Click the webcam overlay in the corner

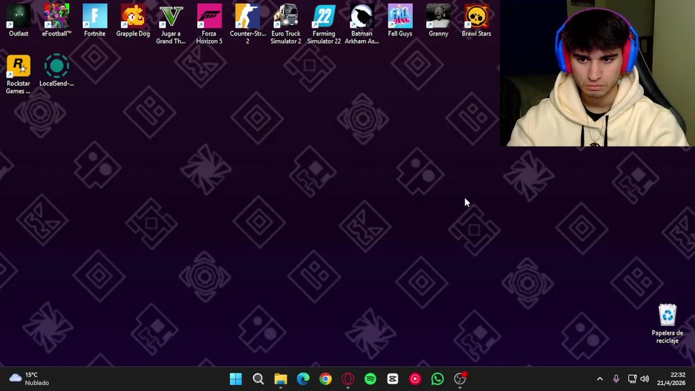(x=597, y=73)
